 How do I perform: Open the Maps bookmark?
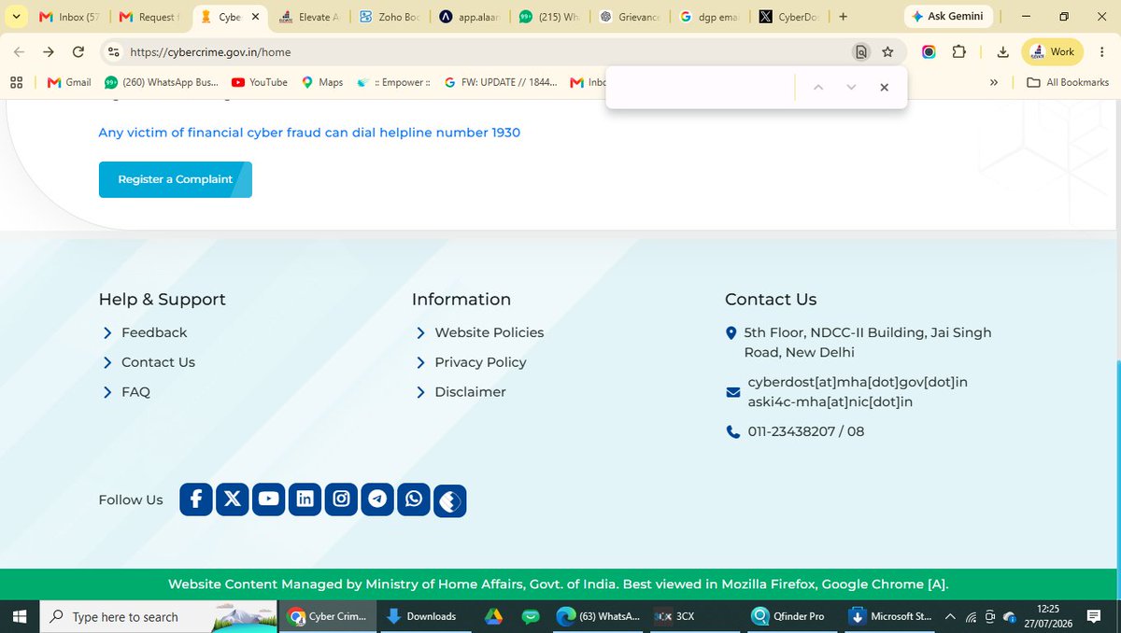point(321,82)
